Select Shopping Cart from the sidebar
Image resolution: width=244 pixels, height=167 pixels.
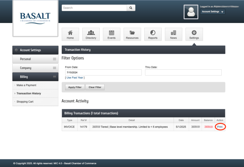25,102
